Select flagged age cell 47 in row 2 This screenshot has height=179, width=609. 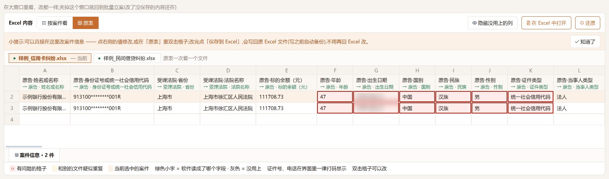(335, 97)
